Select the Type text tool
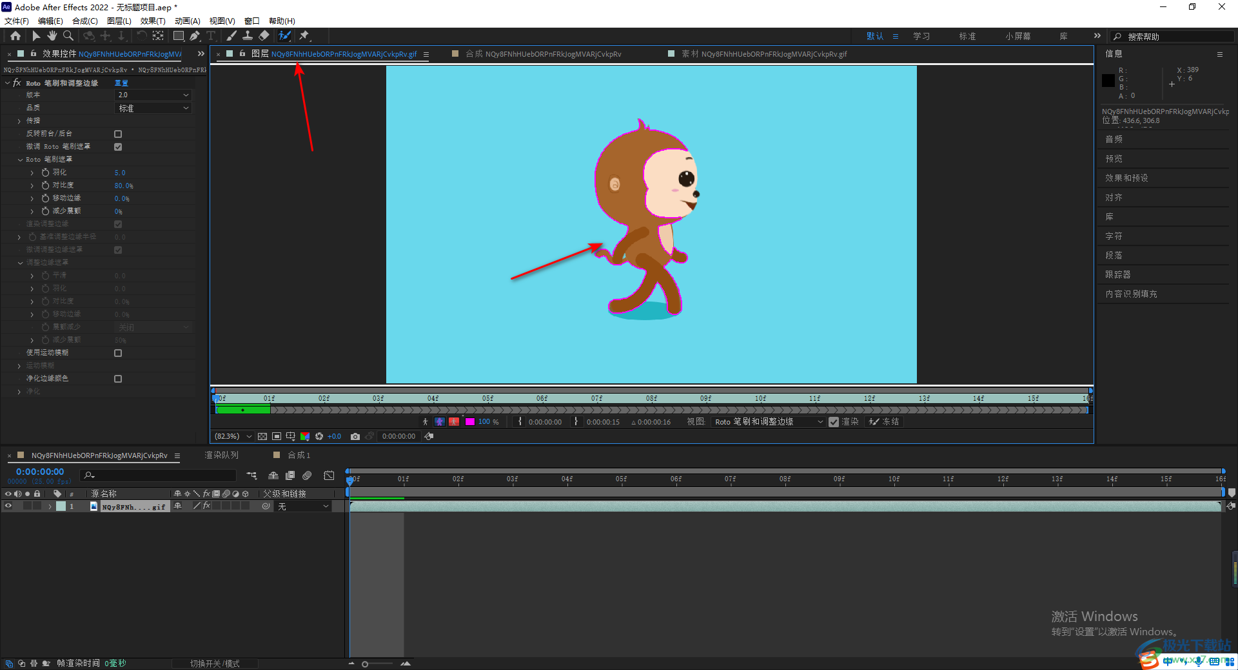Image resolution: width=1238 pixels, height=670 pixels. (211, 36)
